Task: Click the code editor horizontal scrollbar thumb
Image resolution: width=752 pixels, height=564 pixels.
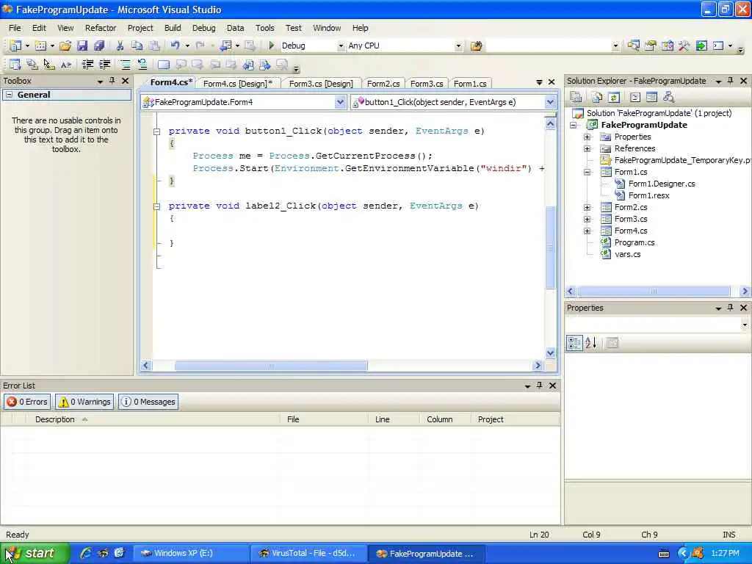Action: pos(271,366)
